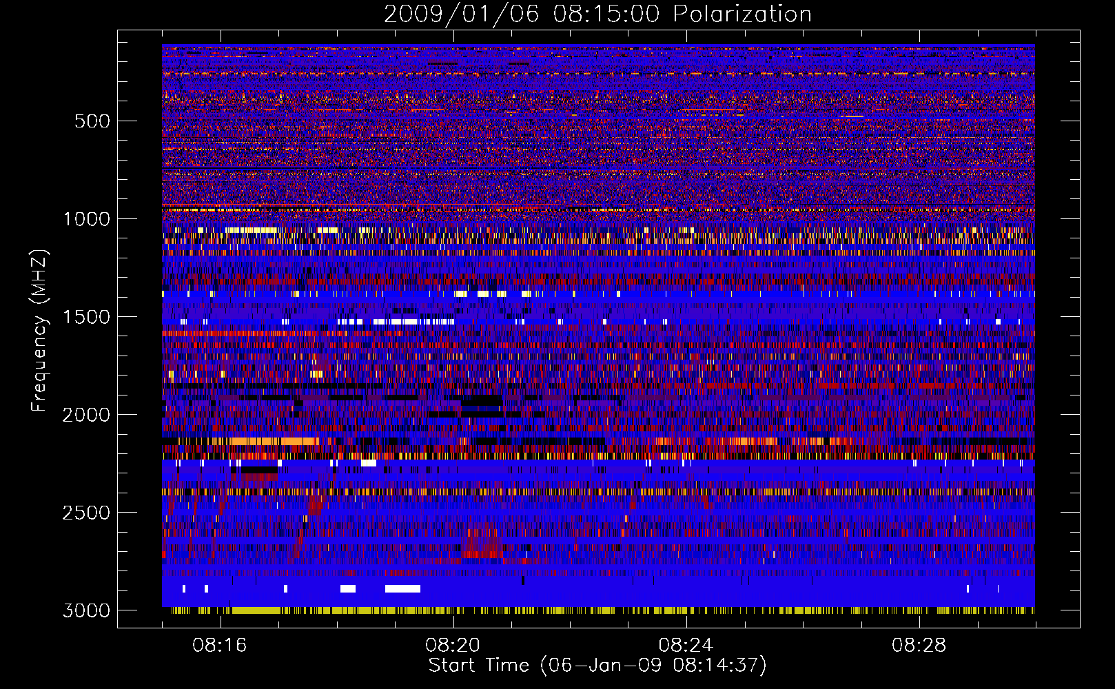The height and width of the screenshot is (689, 1115).
Task: Click the 1500 frequency tick label
Action: [x=86, y=317]
